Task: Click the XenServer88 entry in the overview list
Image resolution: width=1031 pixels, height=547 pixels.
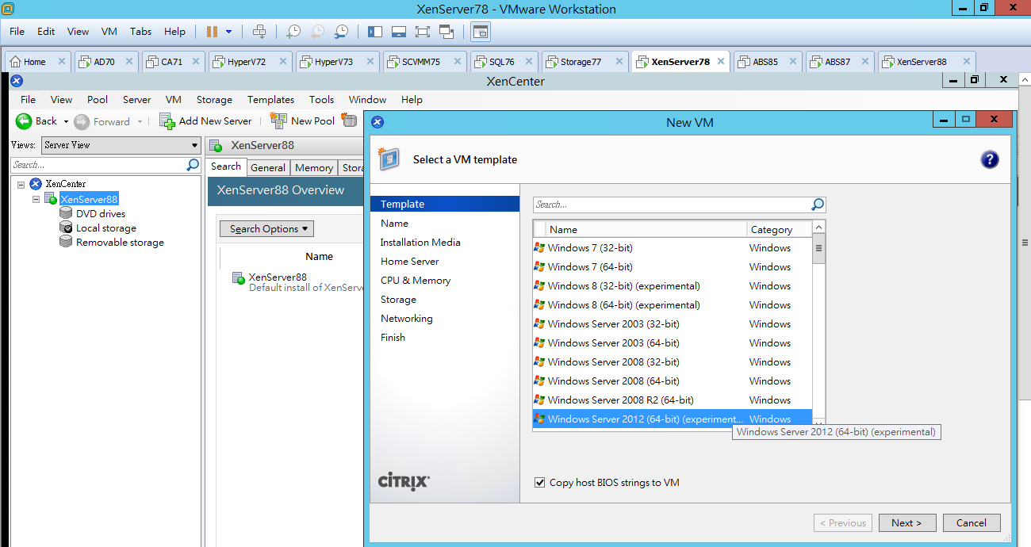Action: point(278,277)
